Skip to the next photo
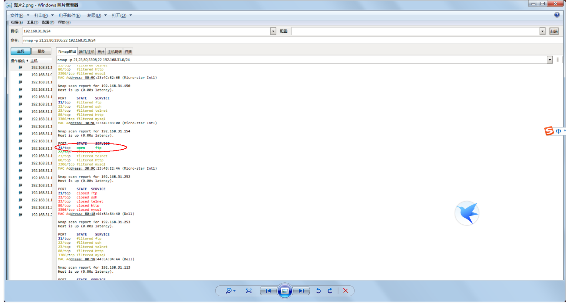566x304 pixels. (301, 291)
